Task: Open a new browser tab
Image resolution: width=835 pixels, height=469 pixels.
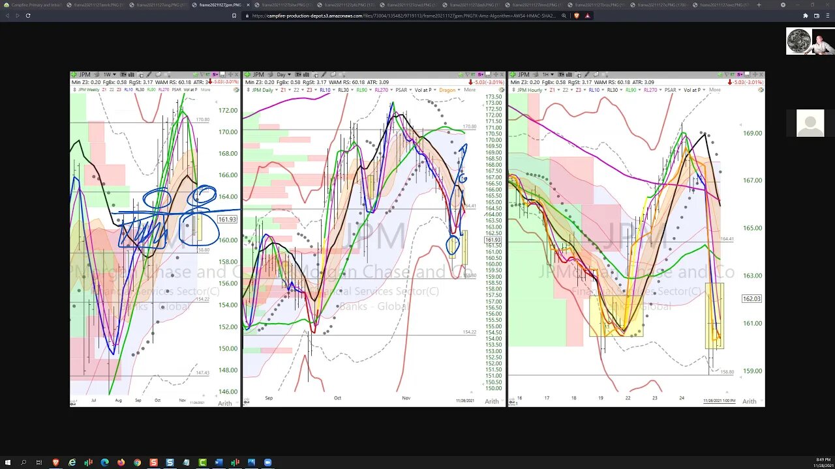Action: pos(759,5)
